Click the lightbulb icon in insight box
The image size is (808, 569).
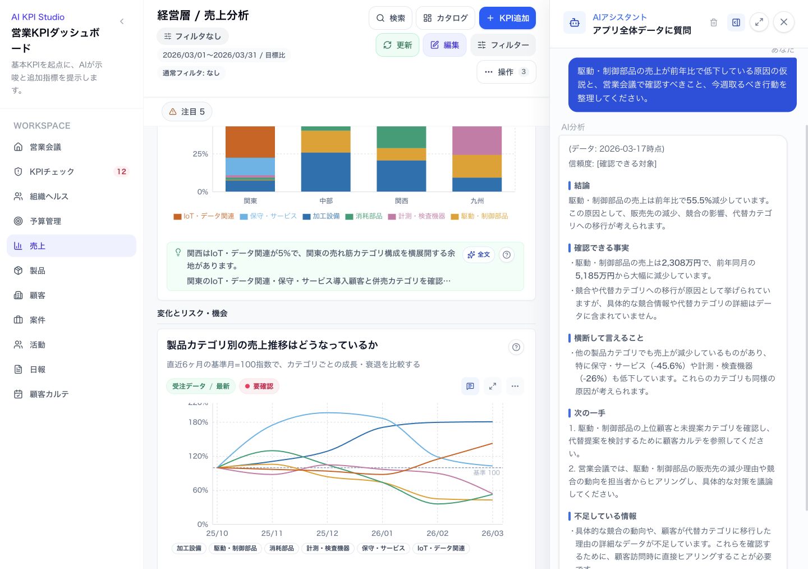[x=178, y=253]
